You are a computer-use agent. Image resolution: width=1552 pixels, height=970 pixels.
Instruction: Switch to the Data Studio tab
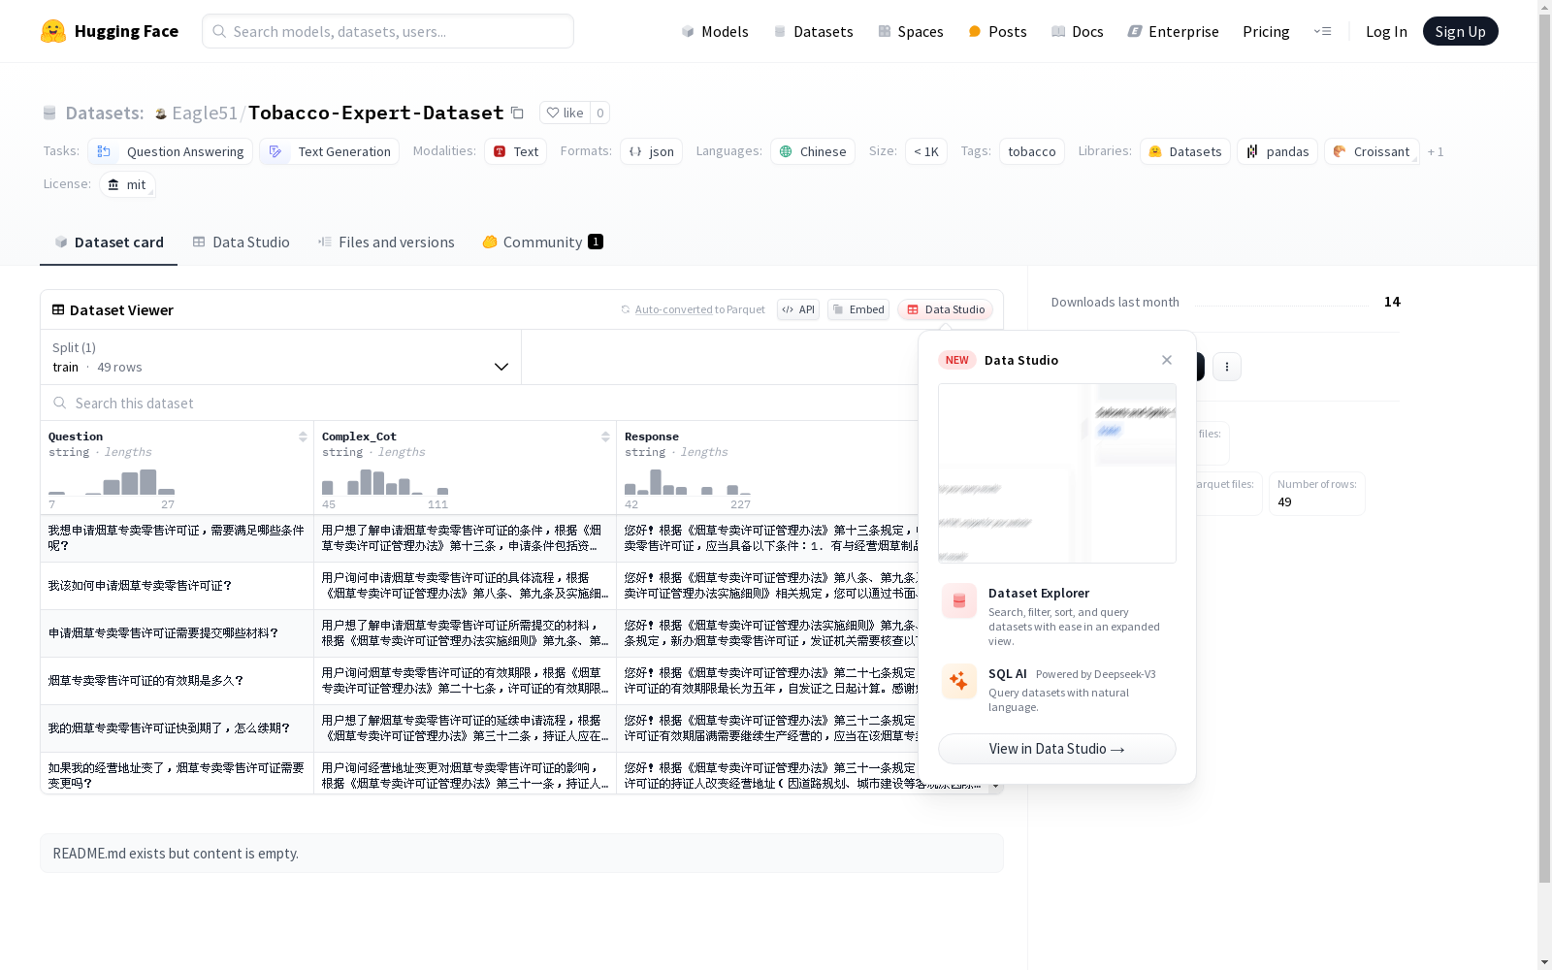tap(242, 242)
